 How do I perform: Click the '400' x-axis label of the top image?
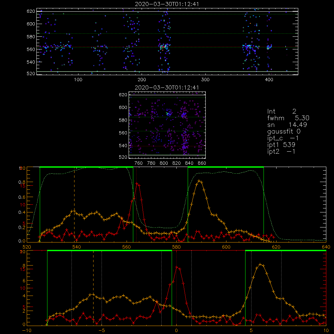[269, 80]
